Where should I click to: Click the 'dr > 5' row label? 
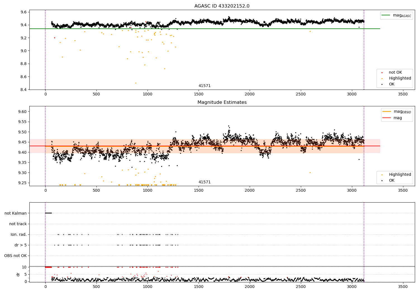click(x=21, y=245)
